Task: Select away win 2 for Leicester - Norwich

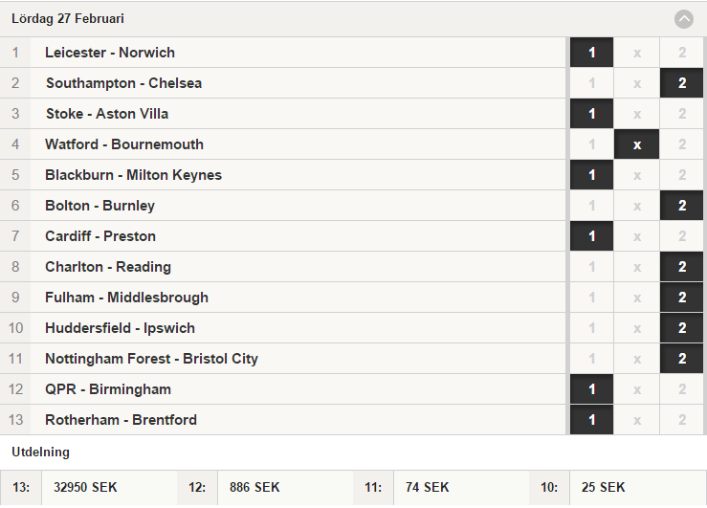Action: pos(682,53)
